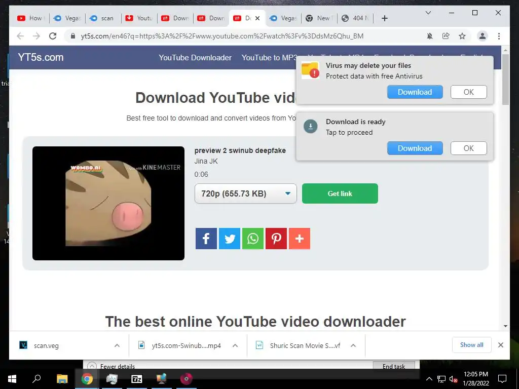Expand options for yt5s.com-Swinub mp4 download
Screen dimensions: 519x389
[x=235, y=345]
